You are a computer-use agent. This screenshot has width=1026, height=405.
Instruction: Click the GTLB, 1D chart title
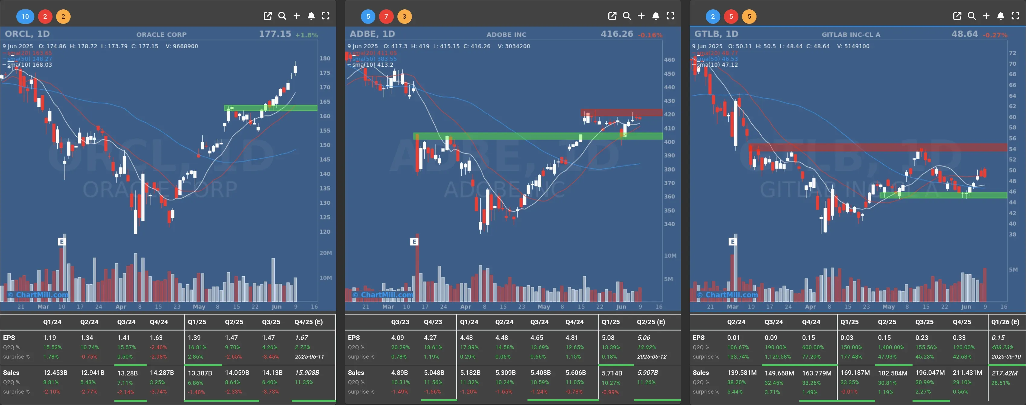[x=716, y=34]
